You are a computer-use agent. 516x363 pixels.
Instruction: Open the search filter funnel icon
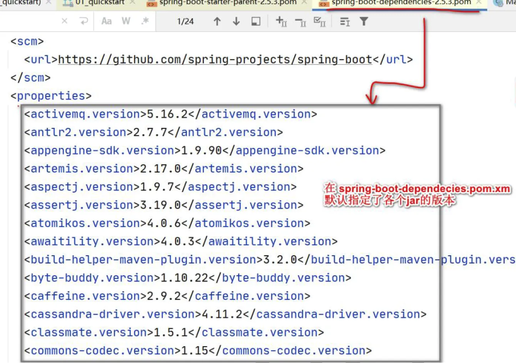[x=364, y=22]
